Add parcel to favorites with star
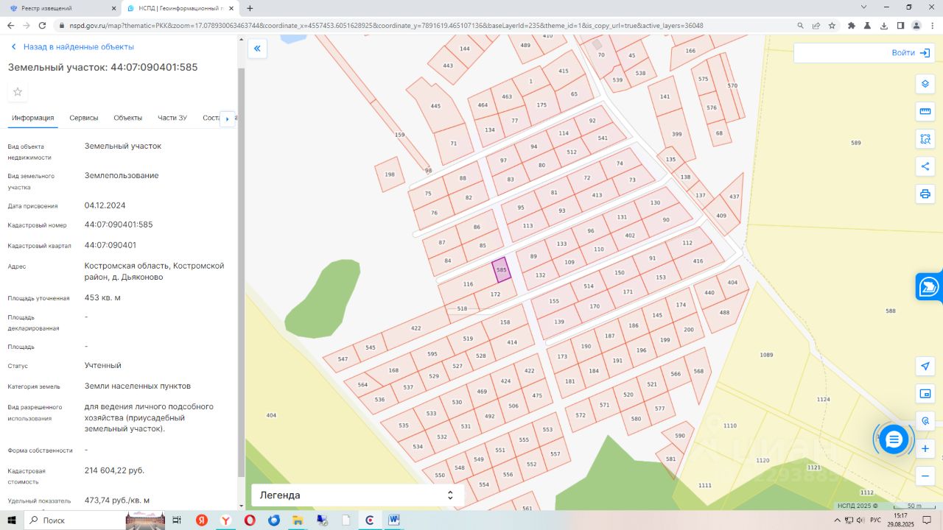Viewport: 943px width, 530px height. coord(18,92)
